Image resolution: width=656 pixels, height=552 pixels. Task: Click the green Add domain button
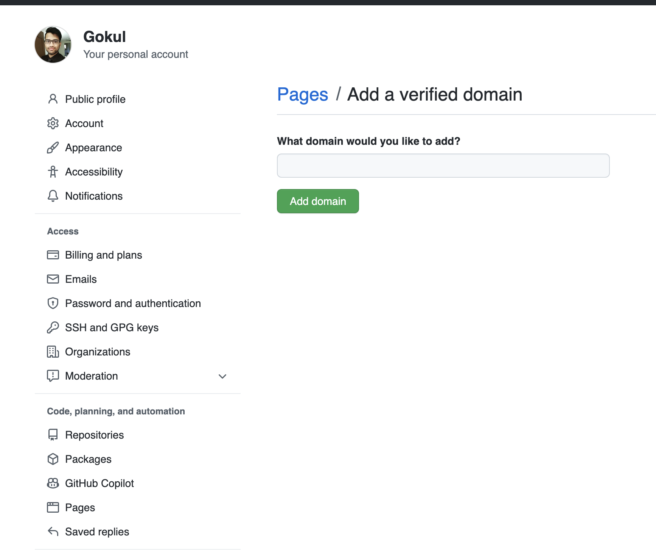(x=318, y=201)
